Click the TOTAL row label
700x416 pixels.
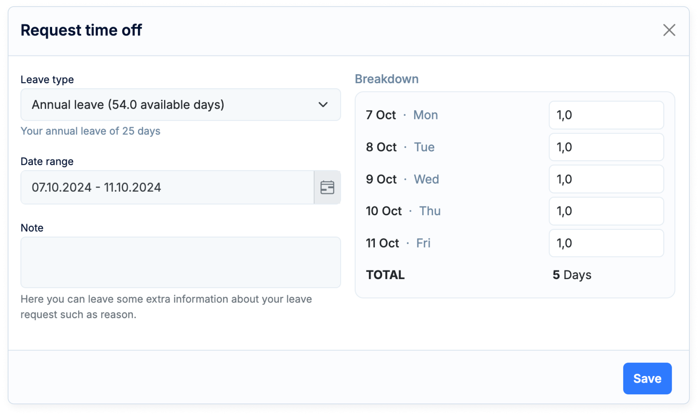(385, 275)
